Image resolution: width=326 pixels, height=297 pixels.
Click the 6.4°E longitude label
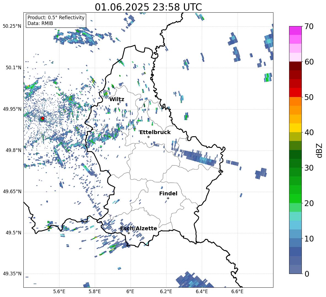202,292
